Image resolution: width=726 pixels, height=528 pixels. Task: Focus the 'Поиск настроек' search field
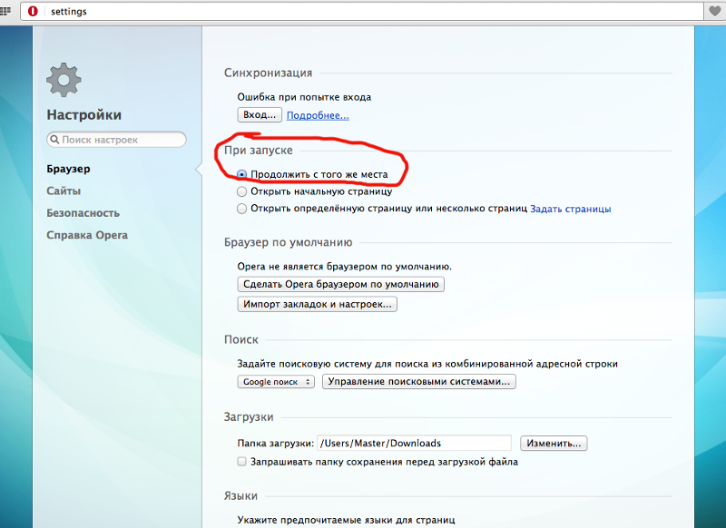pyautogui.click(x=116, y=140)
